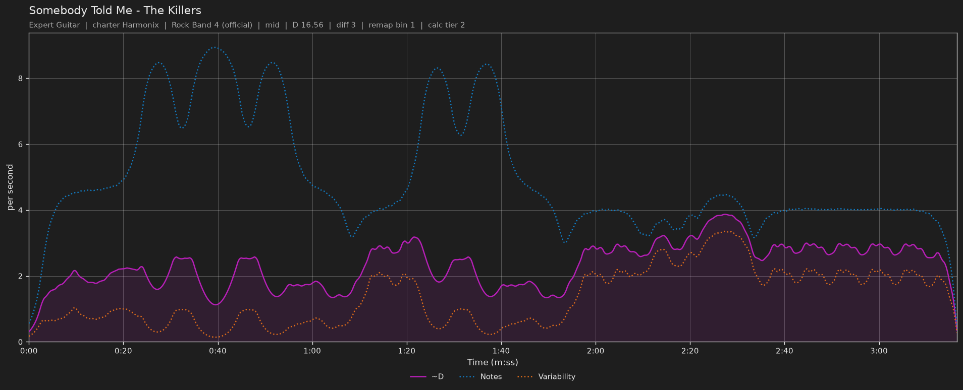This screenshot has height=390, width=963.
Task: Click the "charter Harmonix" subtitle text
Action: (126, 25)
